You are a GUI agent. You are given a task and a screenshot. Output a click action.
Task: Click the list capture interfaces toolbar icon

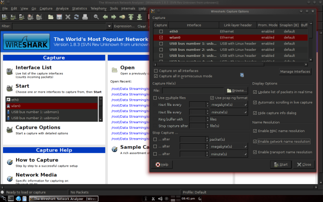(x=4, y=17)
